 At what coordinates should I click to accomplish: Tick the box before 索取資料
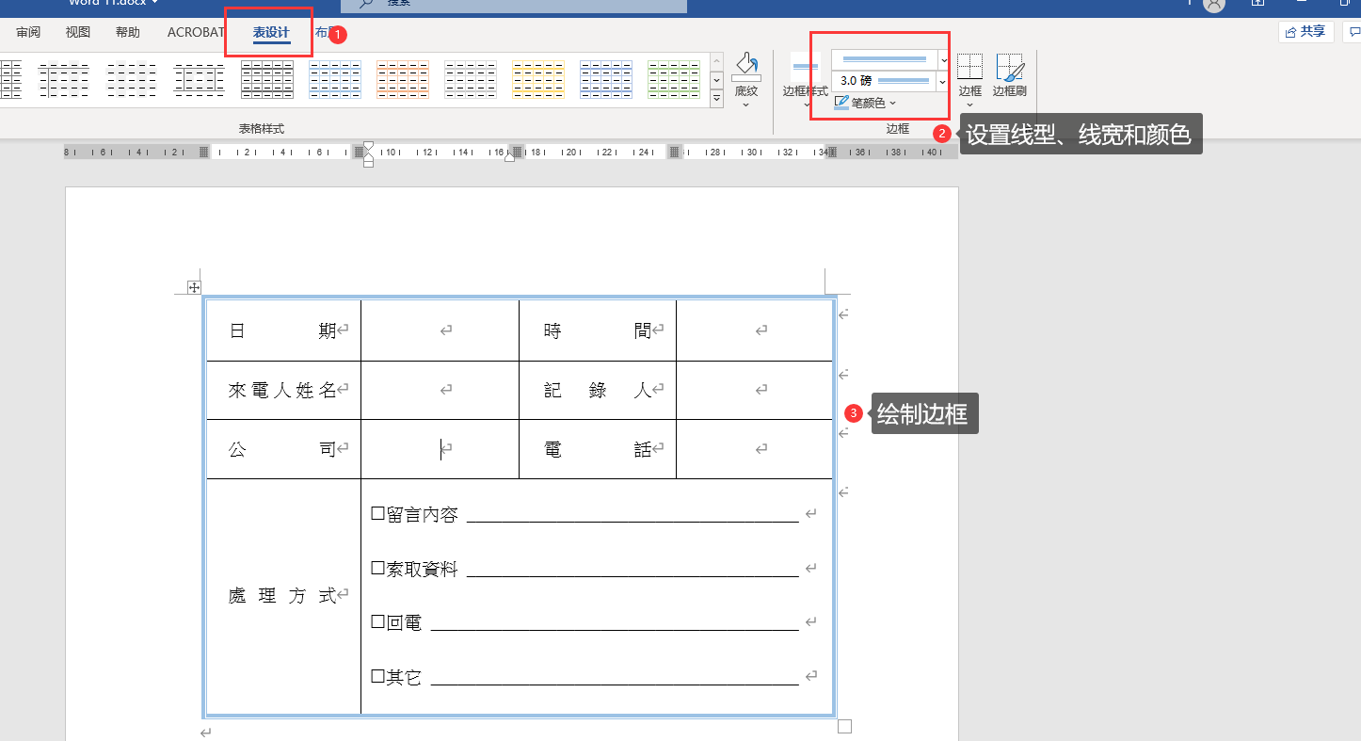377,569
